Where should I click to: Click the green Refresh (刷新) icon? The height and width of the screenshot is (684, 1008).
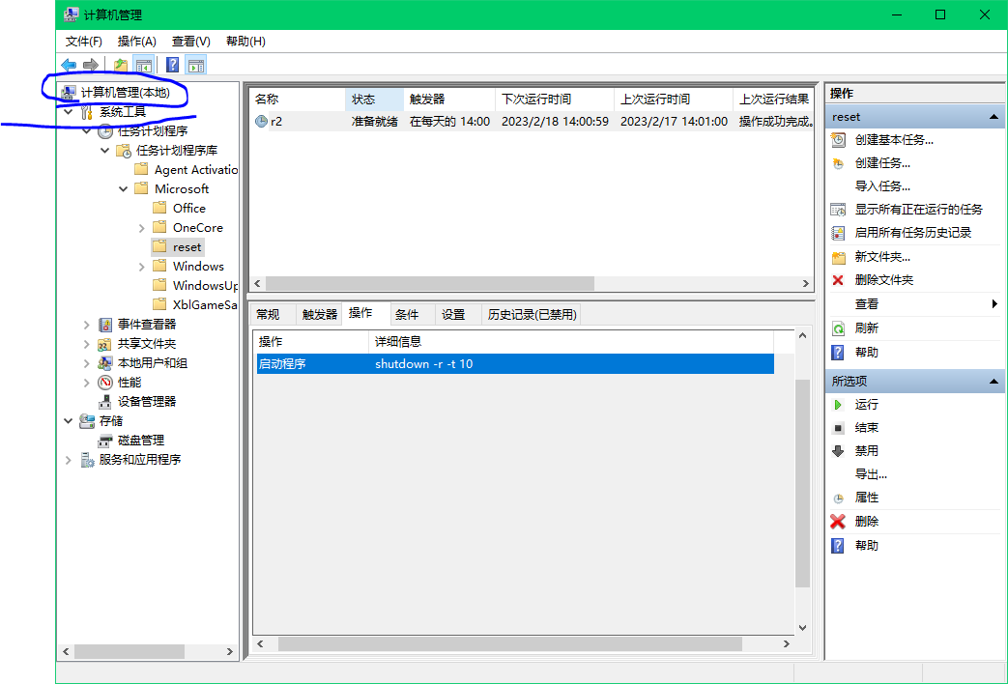[838, 328]
